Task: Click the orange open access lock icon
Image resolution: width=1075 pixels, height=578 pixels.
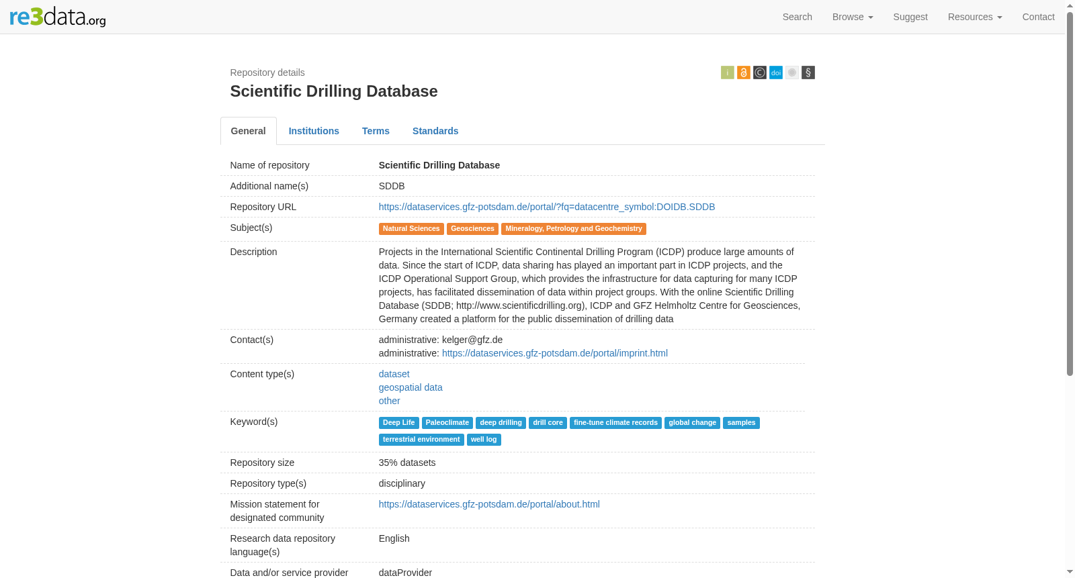Action: 743,73
